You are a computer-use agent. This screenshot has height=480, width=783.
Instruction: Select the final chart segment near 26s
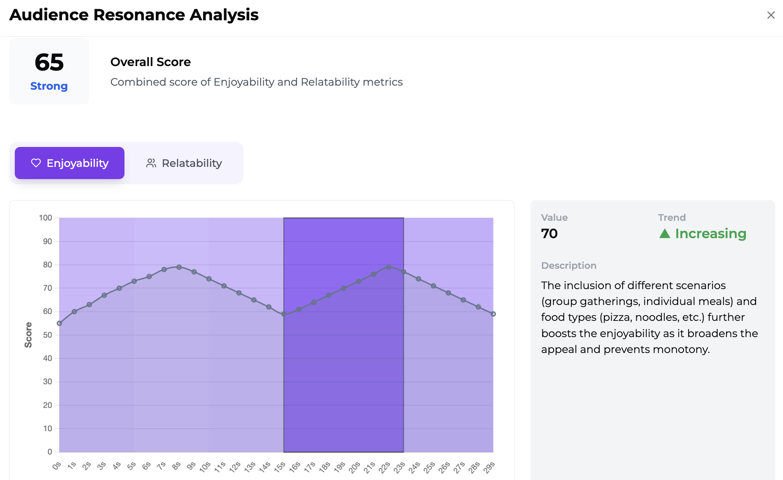pyautogui.click(x=448, y=369)
